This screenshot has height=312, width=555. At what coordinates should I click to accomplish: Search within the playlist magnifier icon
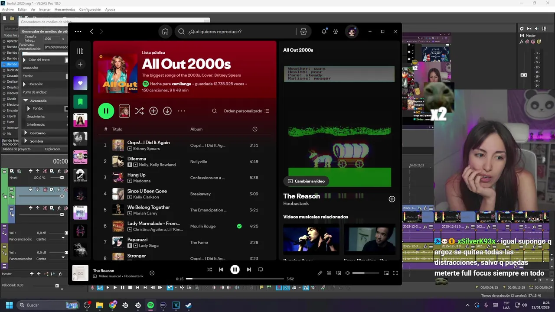pos(214,111)
